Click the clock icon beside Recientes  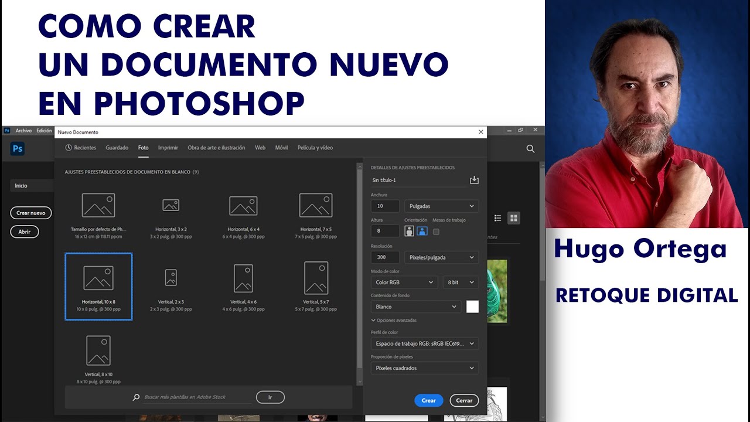click(69, 148)
